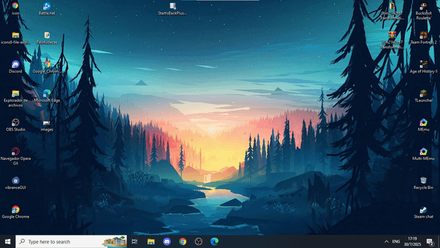Select the TLauncher desktop icon
The width and height of the screenshot is (440, 248).
tap(423, 96)
